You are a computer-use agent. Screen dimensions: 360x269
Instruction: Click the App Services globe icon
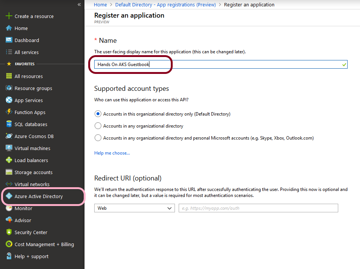point(9,100)
